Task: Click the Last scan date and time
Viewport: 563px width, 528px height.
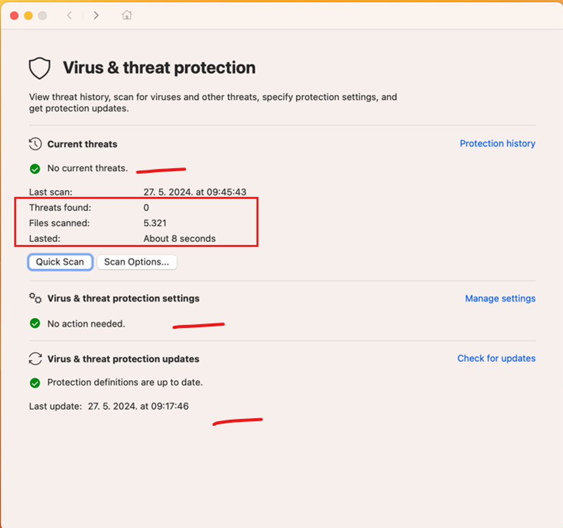Action: 194,192
